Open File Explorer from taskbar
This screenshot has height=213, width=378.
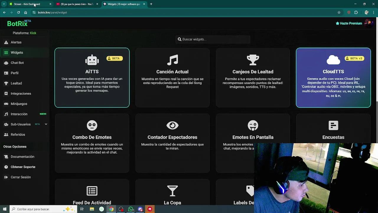92,209
